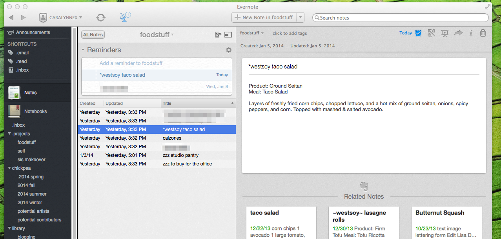Image resolution: width=501 pixels, height=239 pixels.
Task: Open the self notebook
Action: click(21, 151)
